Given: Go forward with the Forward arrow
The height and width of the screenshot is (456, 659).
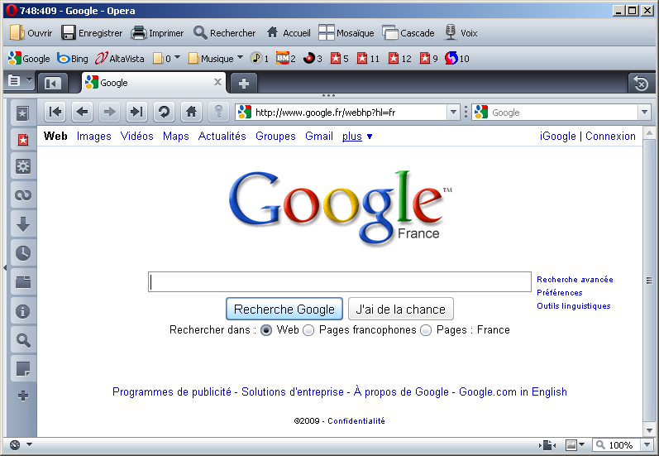Looking at the screenshot, I should [x=109, y=112].
